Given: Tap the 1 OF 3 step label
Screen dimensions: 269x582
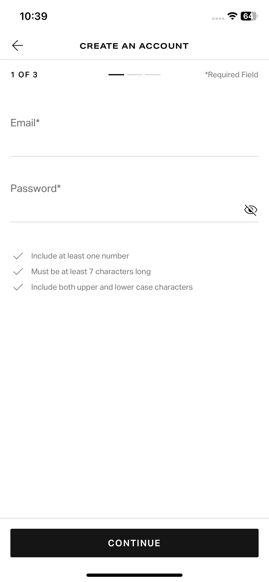Looking at the screenshot, I should [x=24, y=75].
